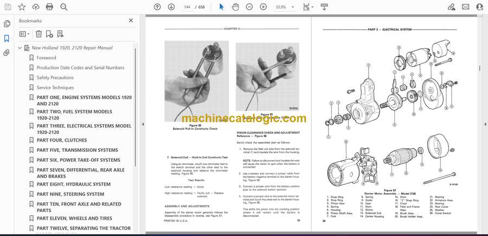Open the bookmarks options list menu
The image size is (488, 236).
click(x=24, y=34)
